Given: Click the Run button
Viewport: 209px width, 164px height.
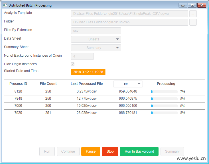Looking at the screenshot, I should pos(47,151).
